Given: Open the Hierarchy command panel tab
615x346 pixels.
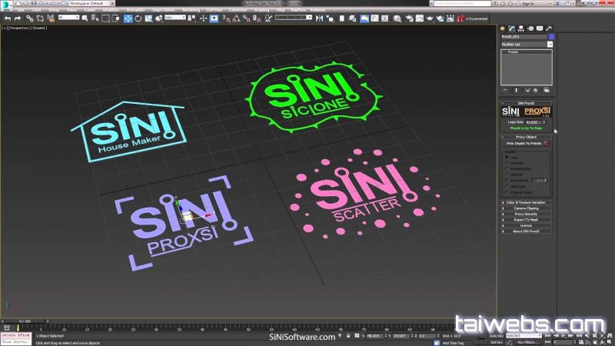Looking at the screenshot, I should [521, 28].
